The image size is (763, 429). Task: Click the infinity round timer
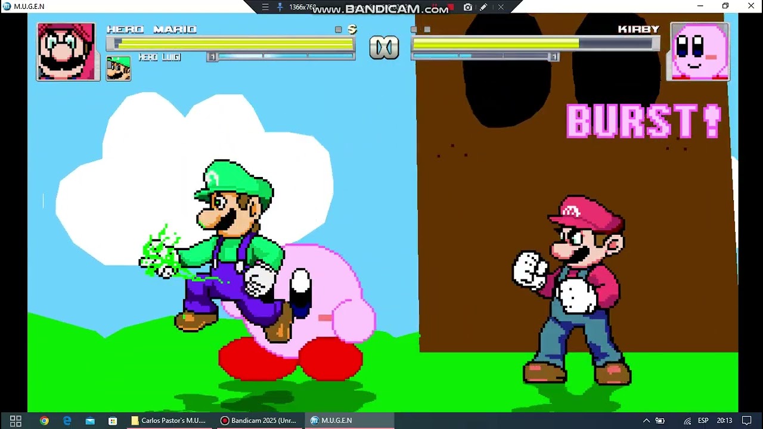click(384, 48)
